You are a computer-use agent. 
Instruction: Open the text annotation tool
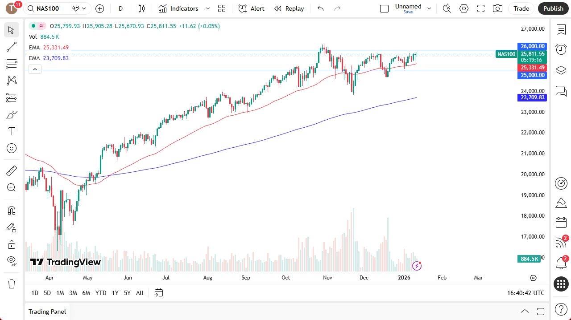pos(12,131)
